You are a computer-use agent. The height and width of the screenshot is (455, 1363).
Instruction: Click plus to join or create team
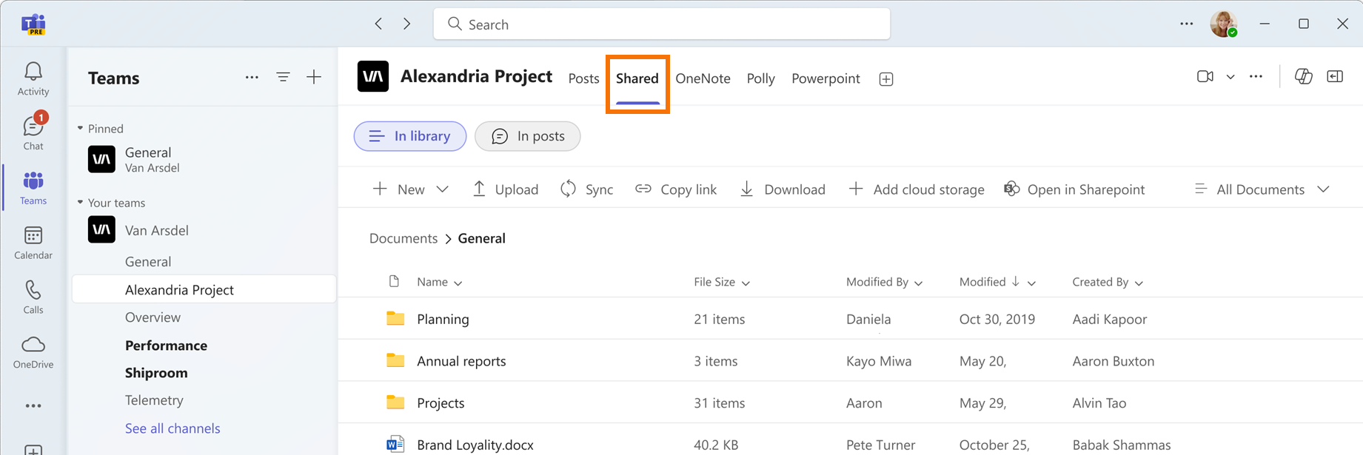coord(314,77)
